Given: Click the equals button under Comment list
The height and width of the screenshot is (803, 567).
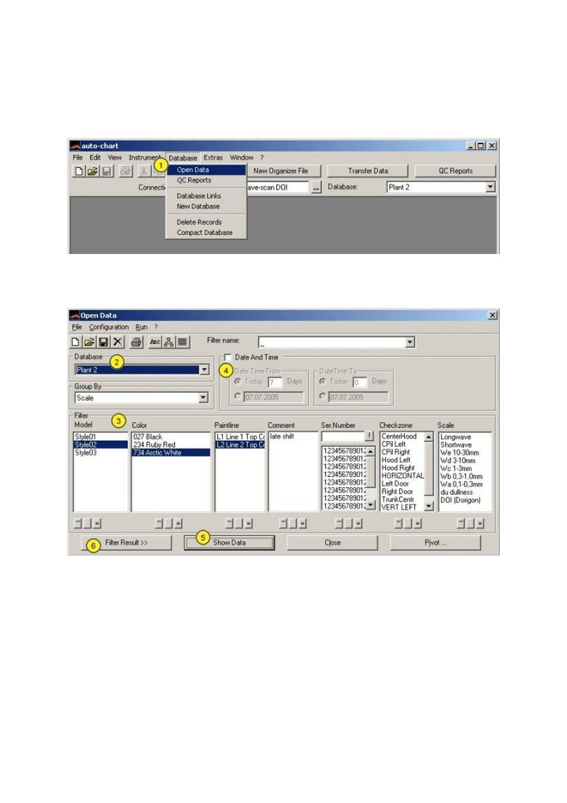Looking at the screenshot, I should point(303,523).
